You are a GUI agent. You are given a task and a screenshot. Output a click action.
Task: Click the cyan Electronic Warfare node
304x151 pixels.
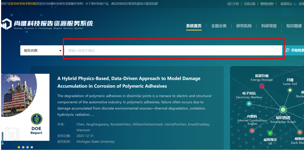point(249,104)
